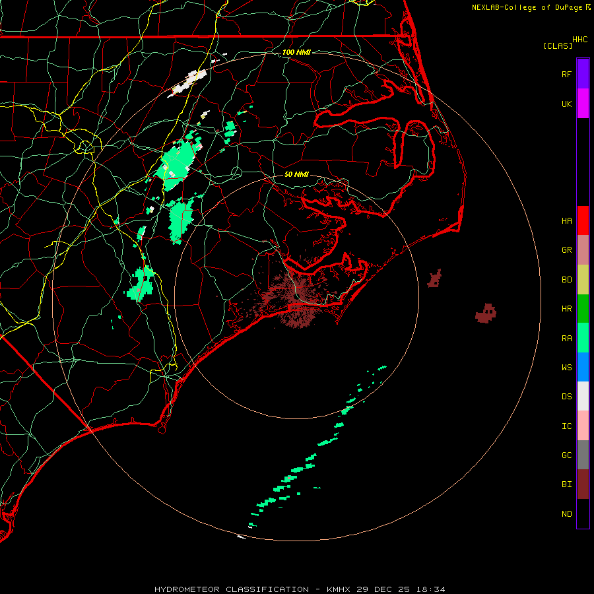This screenshot has width=594, height=594.
Task: Click the RF purple legend swatch
Action: pos(583,74)
